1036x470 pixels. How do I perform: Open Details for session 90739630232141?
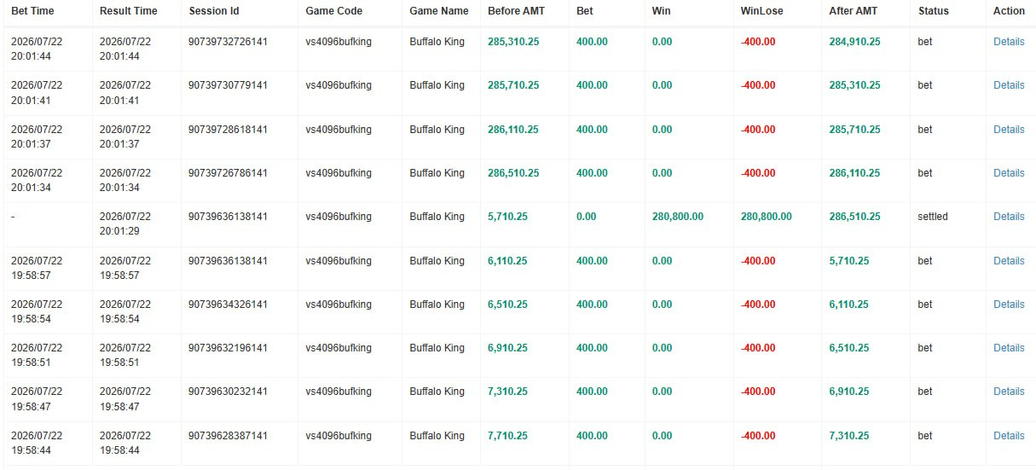click(x=1009, y=392)
